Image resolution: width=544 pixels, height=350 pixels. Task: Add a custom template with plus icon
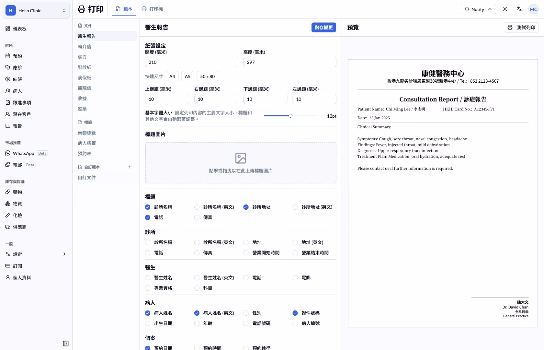coord(130,167)
